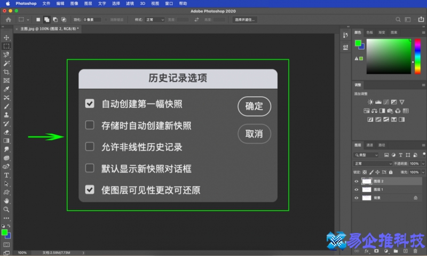Open the layer blend mode 正常 dropdown
427x256 pixels.
[373, 164]
